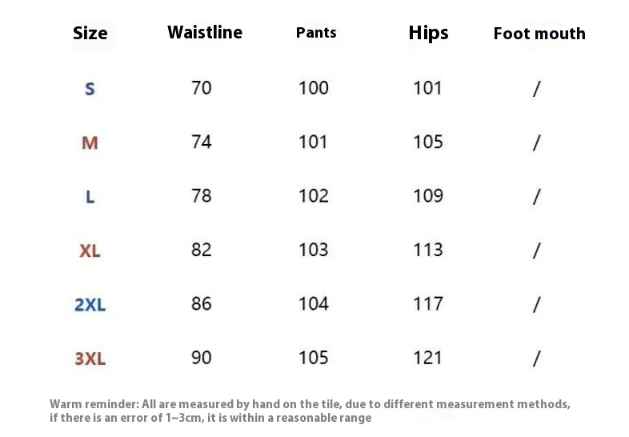
Task: Click hips value 117 for size 2XL
Action: pyautogui.click(x=428, y=303)
